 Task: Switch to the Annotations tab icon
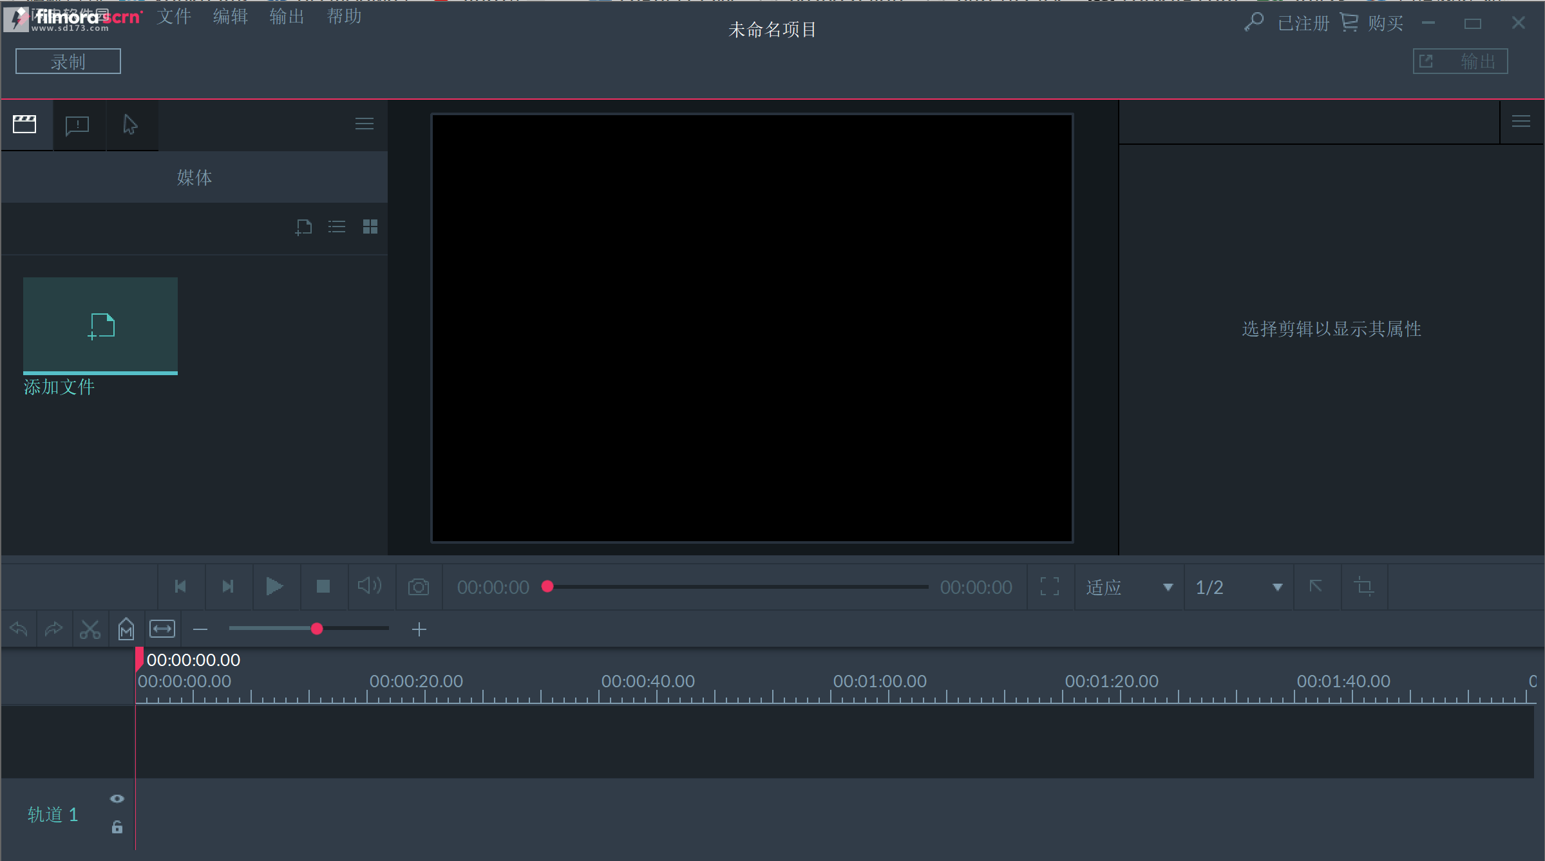tap(77, 125)
